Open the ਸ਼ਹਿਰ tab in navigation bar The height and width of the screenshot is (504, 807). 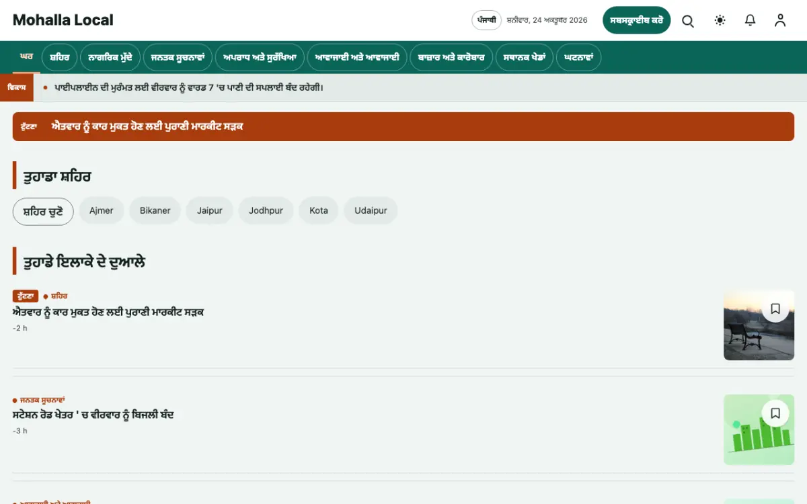(x=60, y=58)
